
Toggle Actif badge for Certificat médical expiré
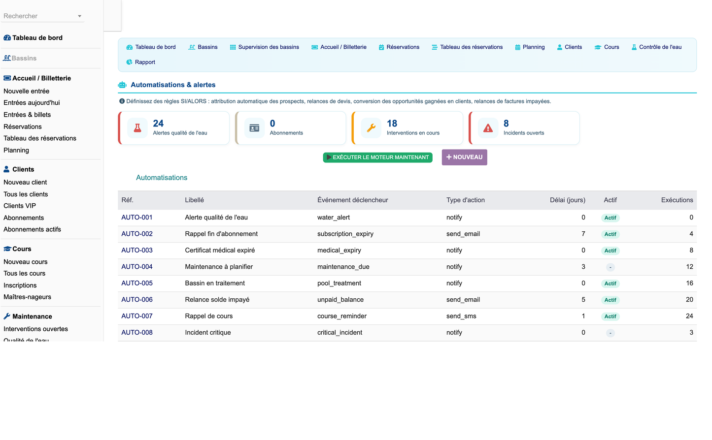(610, 251)
